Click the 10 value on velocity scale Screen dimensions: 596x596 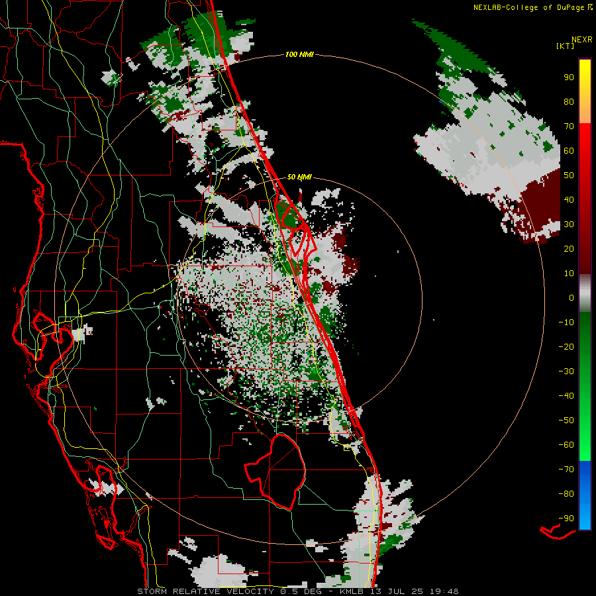(x=569, y=273)
